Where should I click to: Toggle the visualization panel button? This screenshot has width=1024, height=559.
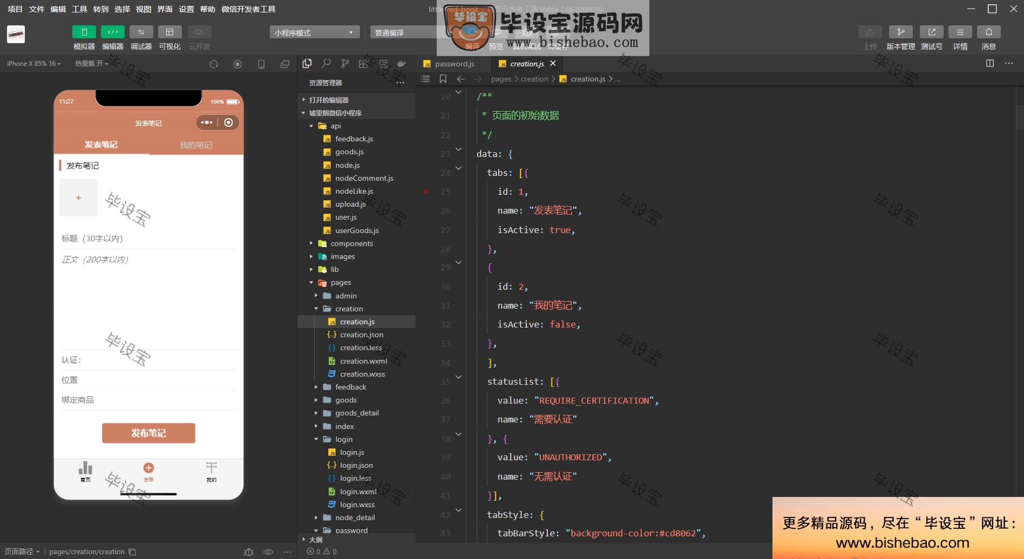coord(169,32)
